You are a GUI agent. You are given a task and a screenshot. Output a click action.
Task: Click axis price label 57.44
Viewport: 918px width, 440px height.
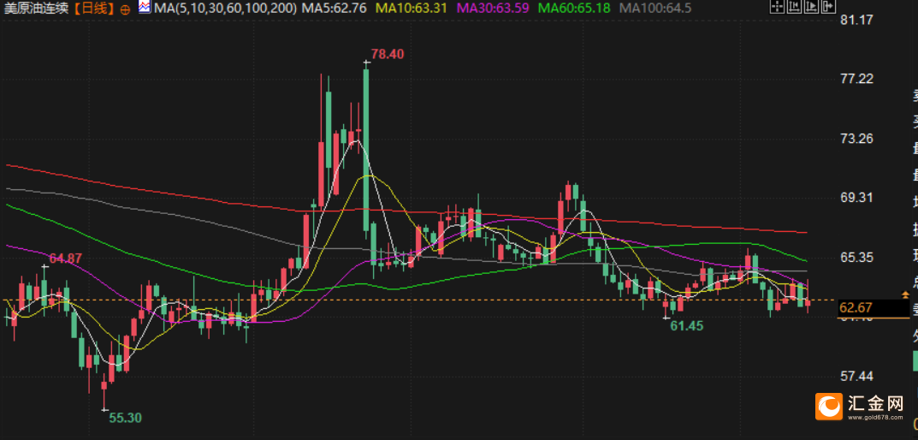click(x=857, y=376)
